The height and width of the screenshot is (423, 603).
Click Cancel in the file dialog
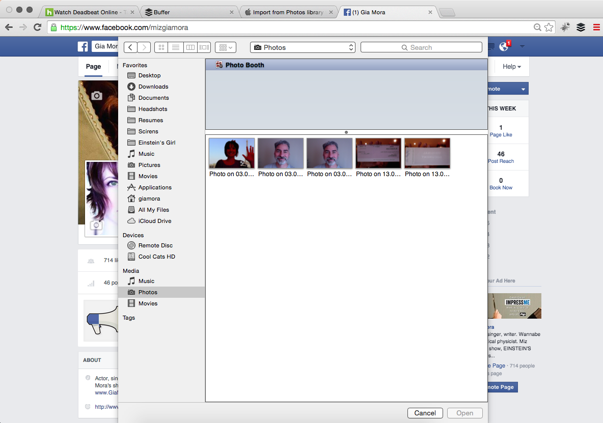425,413
